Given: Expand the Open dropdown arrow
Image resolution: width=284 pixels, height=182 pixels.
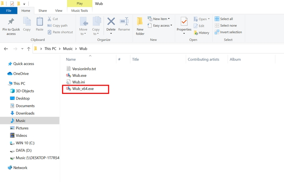Looking at the screenshot, I should (209, 19).
